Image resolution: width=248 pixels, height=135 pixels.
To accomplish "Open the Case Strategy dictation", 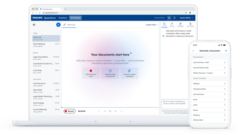I will pyautogui.click(x=46, y=104).
